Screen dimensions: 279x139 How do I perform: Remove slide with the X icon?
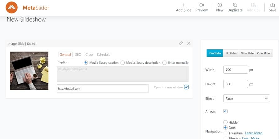click(189, 44)
